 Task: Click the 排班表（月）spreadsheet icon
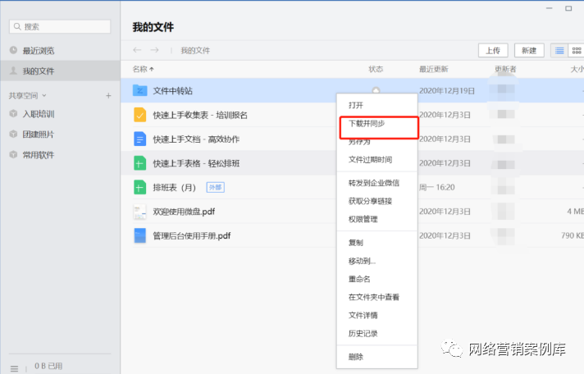pyautogui.click(x=139, y=187)
